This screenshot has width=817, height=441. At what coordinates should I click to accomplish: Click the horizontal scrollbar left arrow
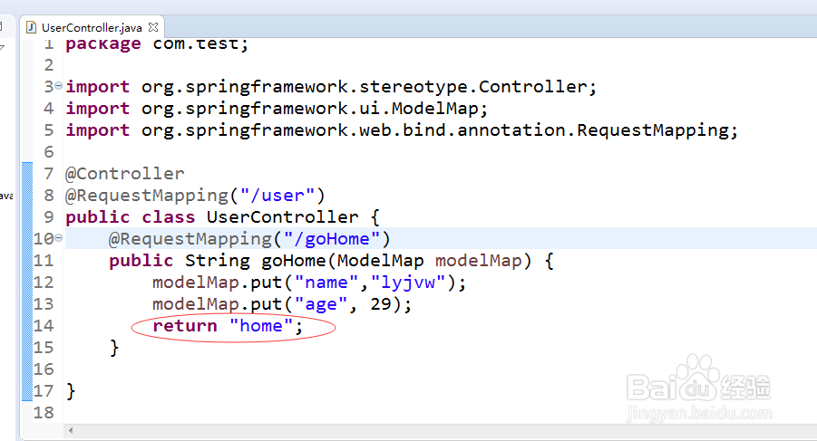coord(71,430)
